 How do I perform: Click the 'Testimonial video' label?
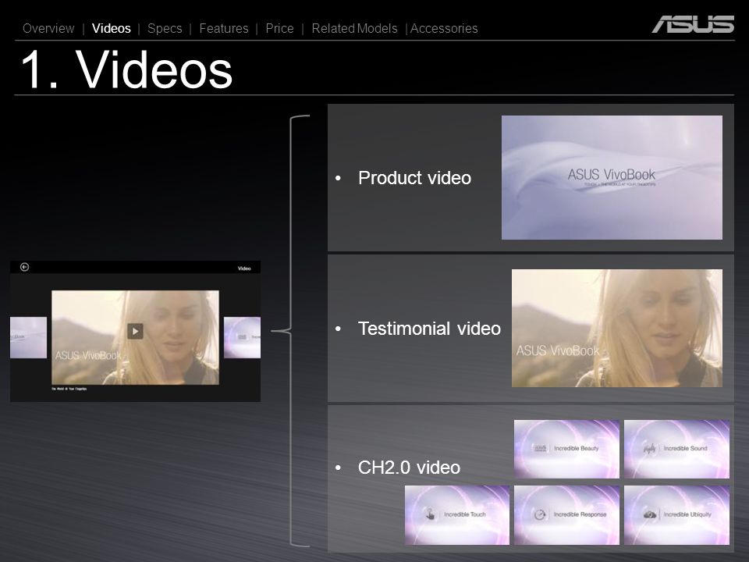[x=429, y=329]
